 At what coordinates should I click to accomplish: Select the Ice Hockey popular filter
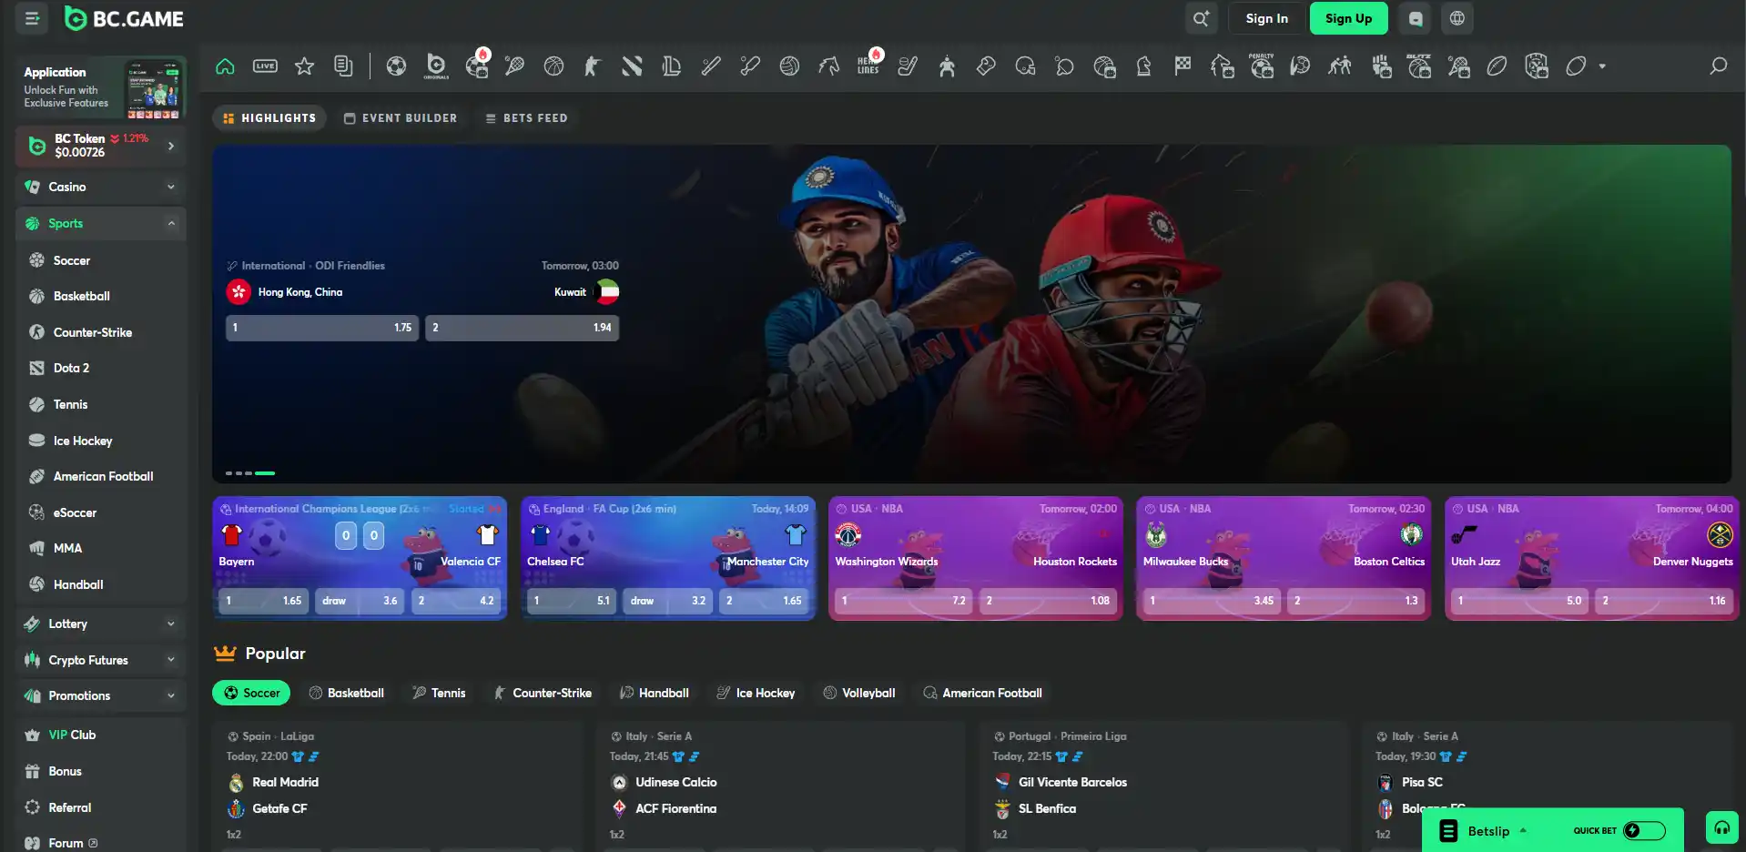(x=756, y=693)
